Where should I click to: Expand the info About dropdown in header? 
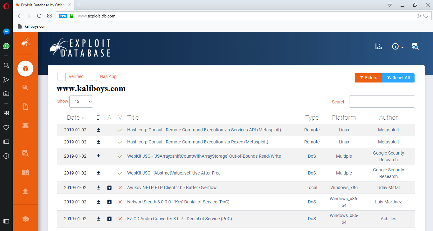click(x=397, y=47)
